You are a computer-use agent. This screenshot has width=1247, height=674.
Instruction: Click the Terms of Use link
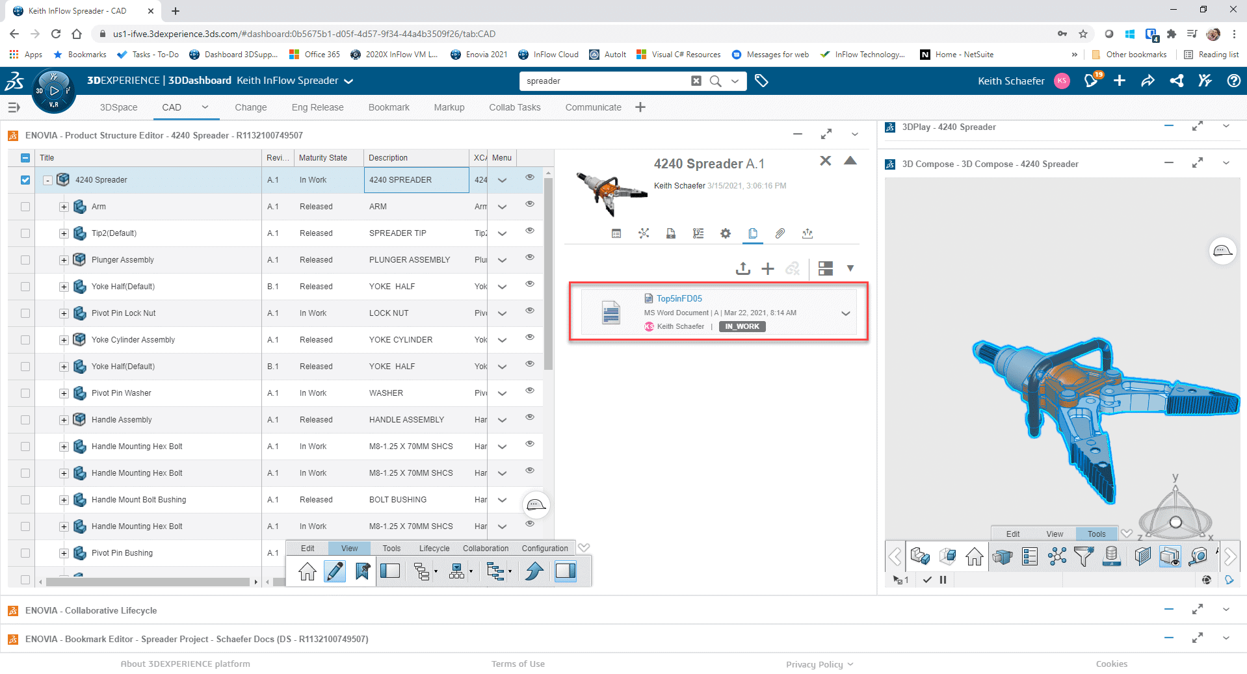pyautogui.click(x=518, y=664)
